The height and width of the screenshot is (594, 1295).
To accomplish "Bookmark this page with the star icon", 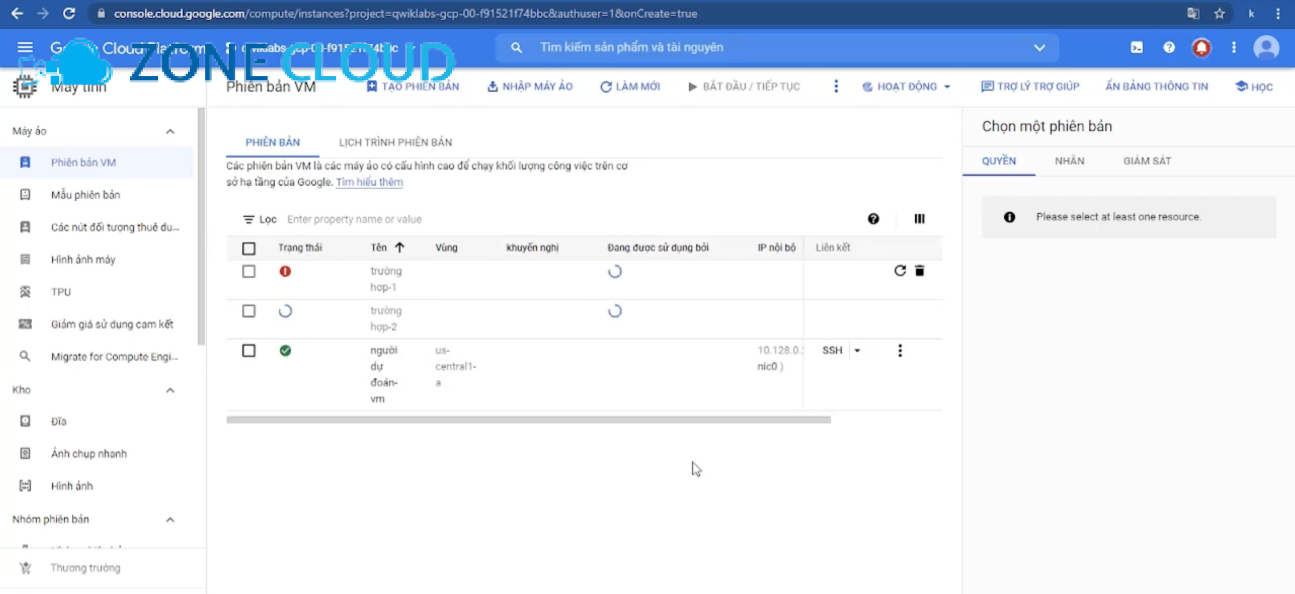I will point(1220,14).
